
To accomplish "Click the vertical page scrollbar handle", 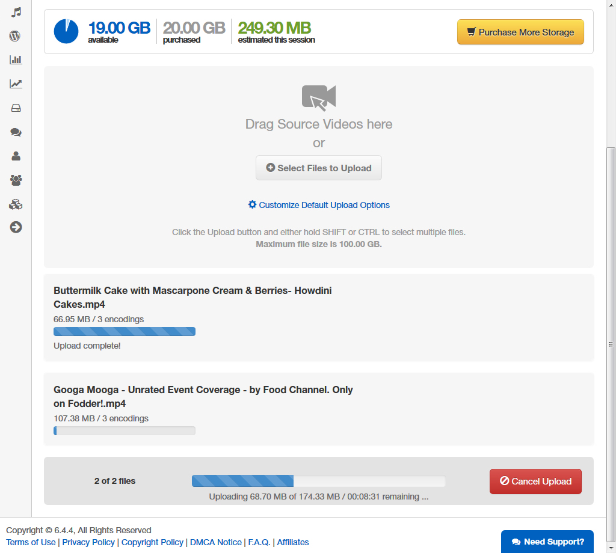I will pos(611,344).
